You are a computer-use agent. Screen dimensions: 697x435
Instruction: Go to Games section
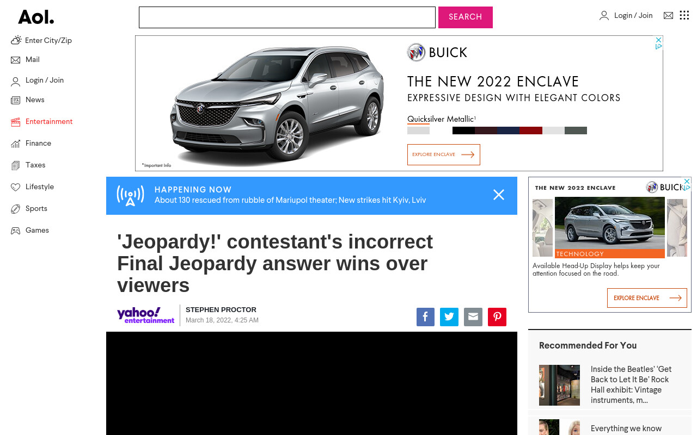[x=37, y=231]
